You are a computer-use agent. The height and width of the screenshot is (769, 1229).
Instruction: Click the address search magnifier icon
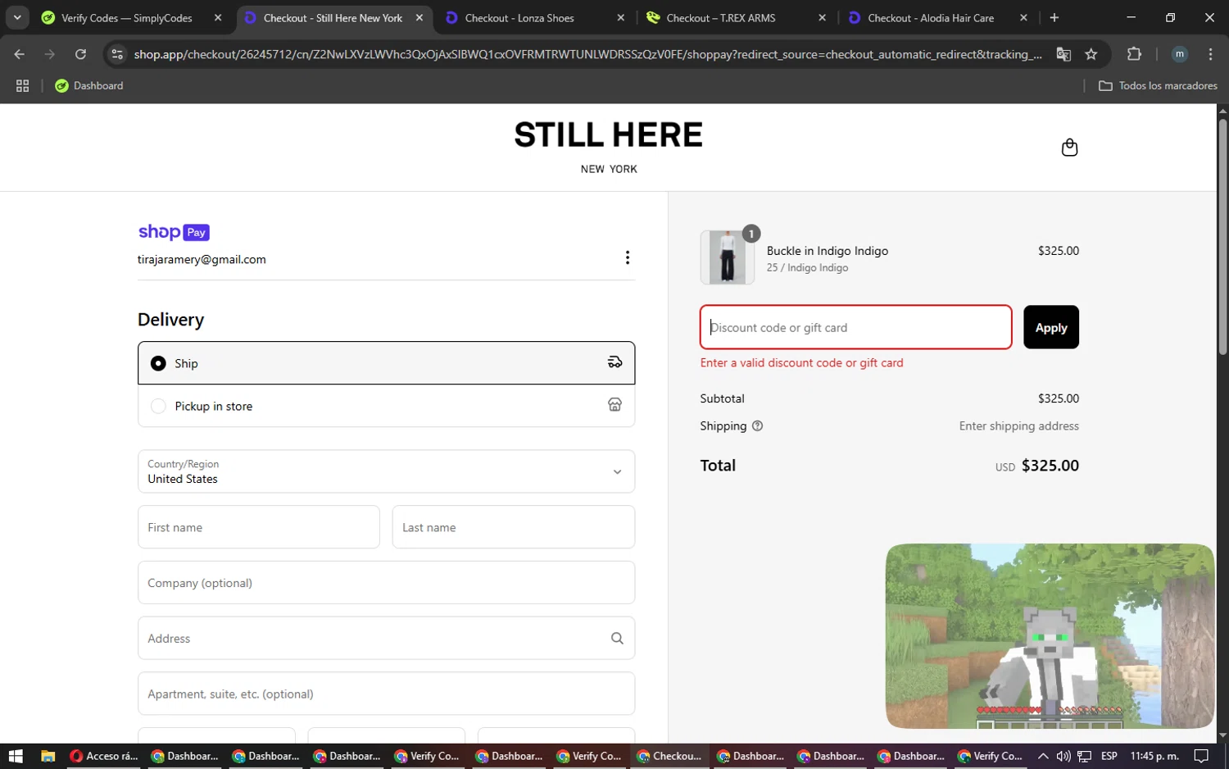617,639
